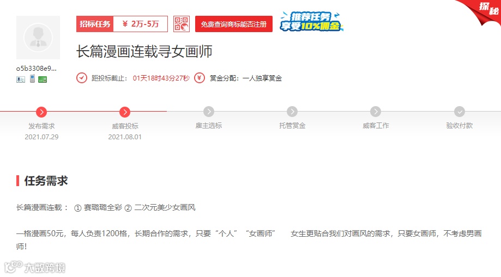Click the ID card verification icon
The width and height of the screenshot is (501, 277).
point(21,79)
